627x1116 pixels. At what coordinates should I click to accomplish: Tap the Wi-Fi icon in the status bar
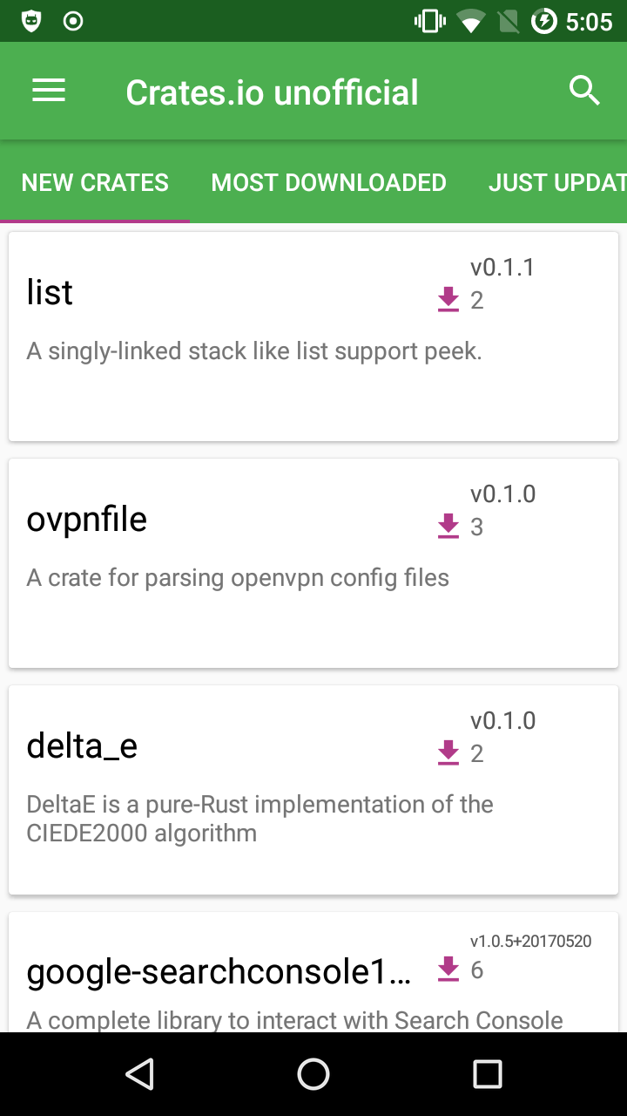(x=472, y=21)
